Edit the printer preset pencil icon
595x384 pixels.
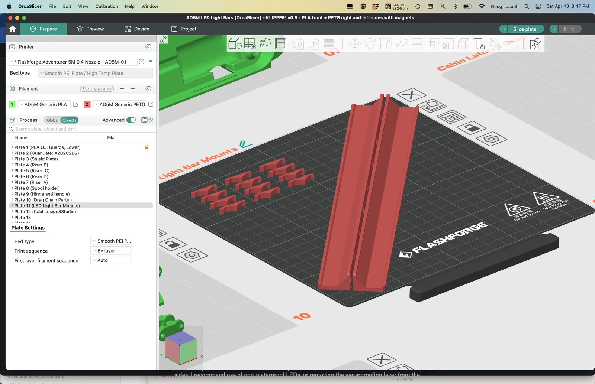[141, 62]
